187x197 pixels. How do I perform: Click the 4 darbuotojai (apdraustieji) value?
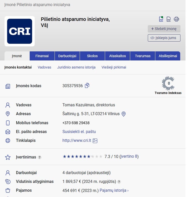pyautogui.click(x=86, y=173)
